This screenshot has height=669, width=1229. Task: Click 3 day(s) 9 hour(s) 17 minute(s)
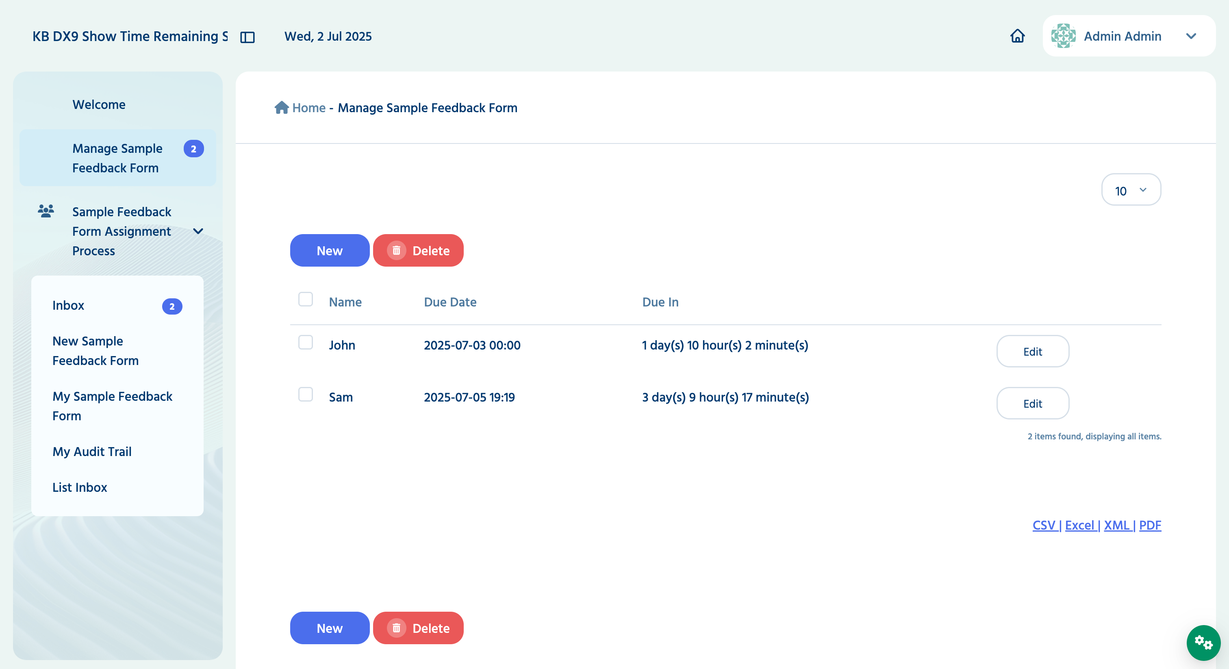click(726, 397)
